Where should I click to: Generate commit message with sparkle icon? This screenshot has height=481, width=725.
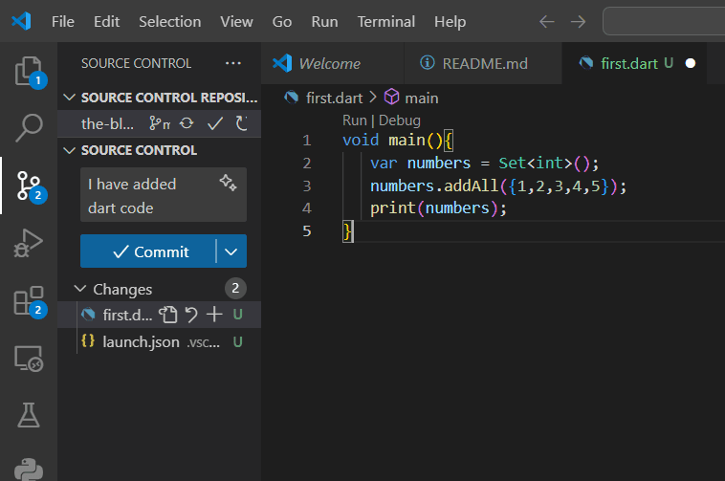coord(228,183)
